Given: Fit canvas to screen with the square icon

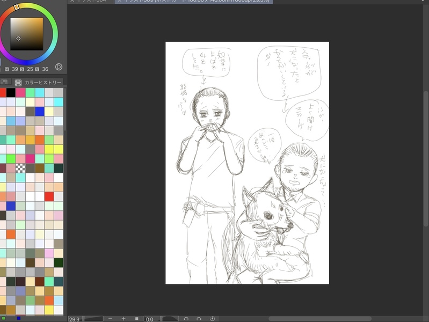Looking at the screenshot, I should point(136,319).
